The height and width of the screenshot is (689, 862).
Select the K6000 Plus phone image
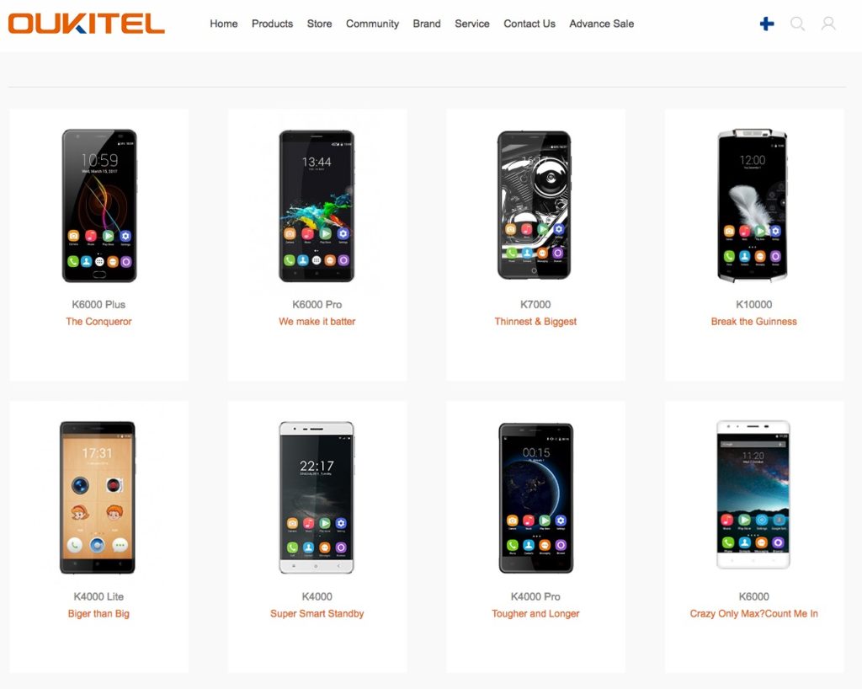tap(99, 206)
